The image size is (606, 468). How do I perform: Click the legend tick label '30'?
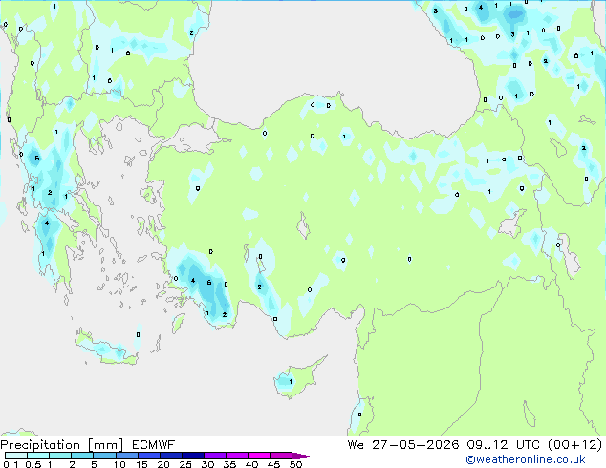[x=207, y=464]
